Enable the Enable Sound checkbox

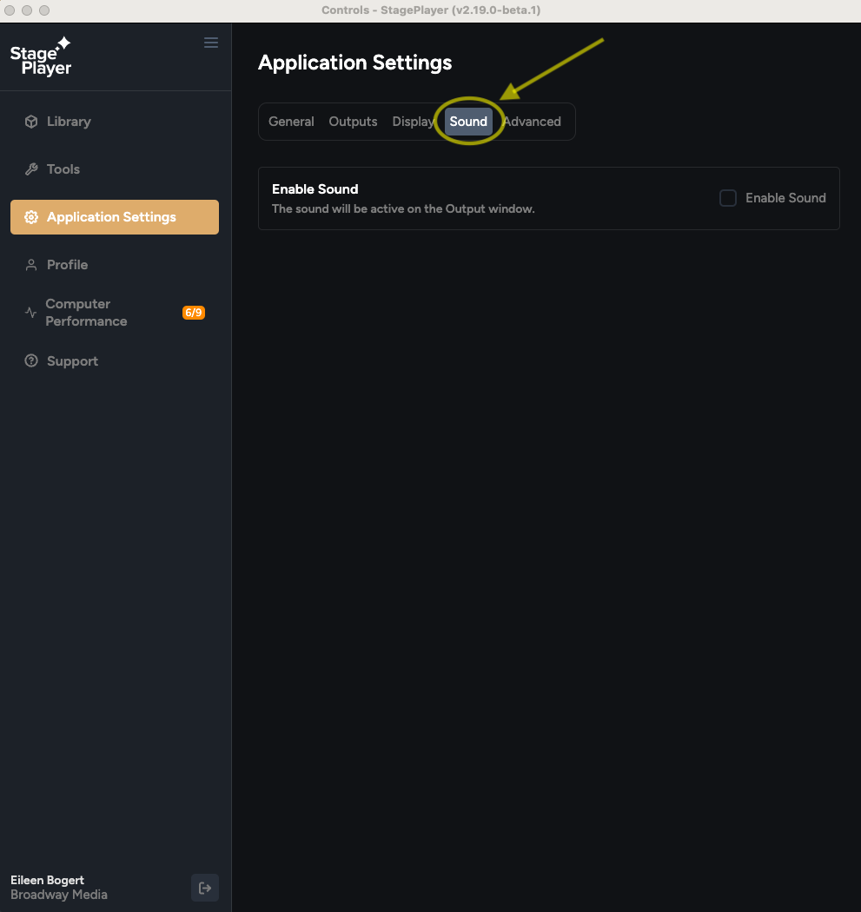click(x=728, y=198)
